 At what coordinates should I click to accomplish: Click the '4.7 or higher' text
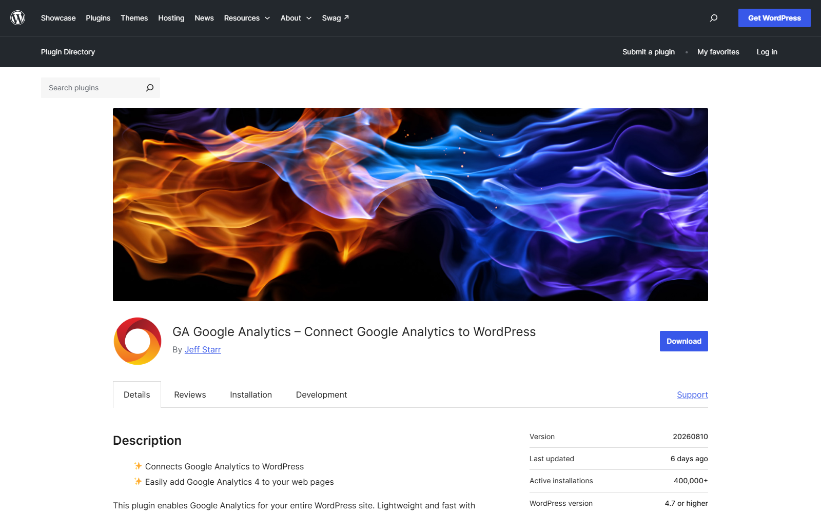point(686,503)
